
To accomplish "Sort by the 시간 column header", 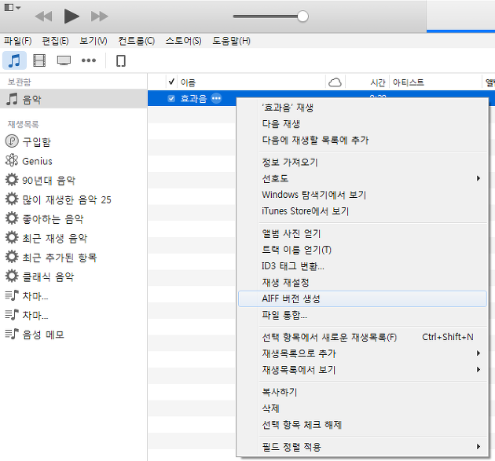I will [368, 82].
